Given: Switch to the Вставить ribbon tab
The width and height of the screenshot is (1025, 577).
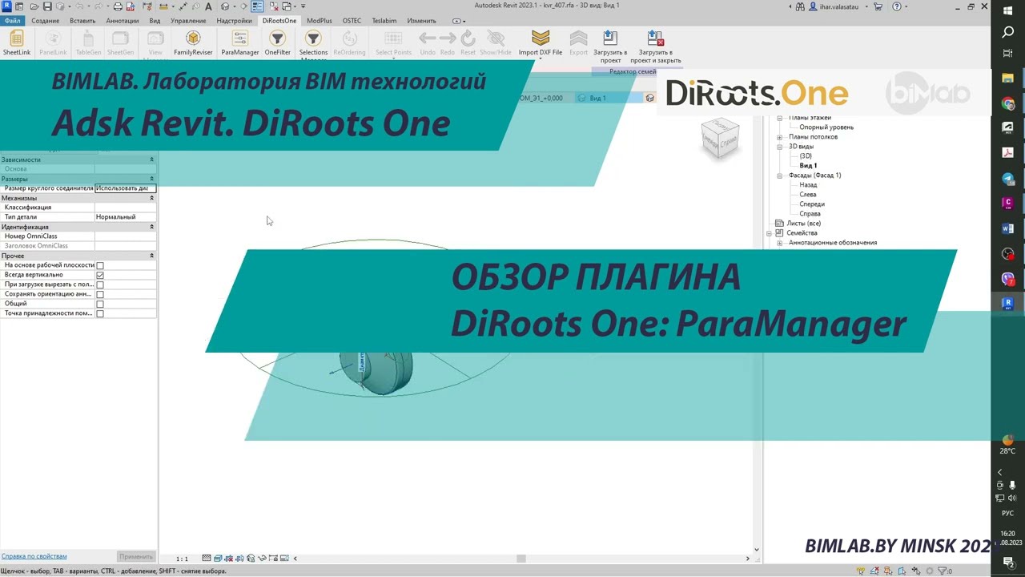Looking at the screenshot, I should [82, 21].
